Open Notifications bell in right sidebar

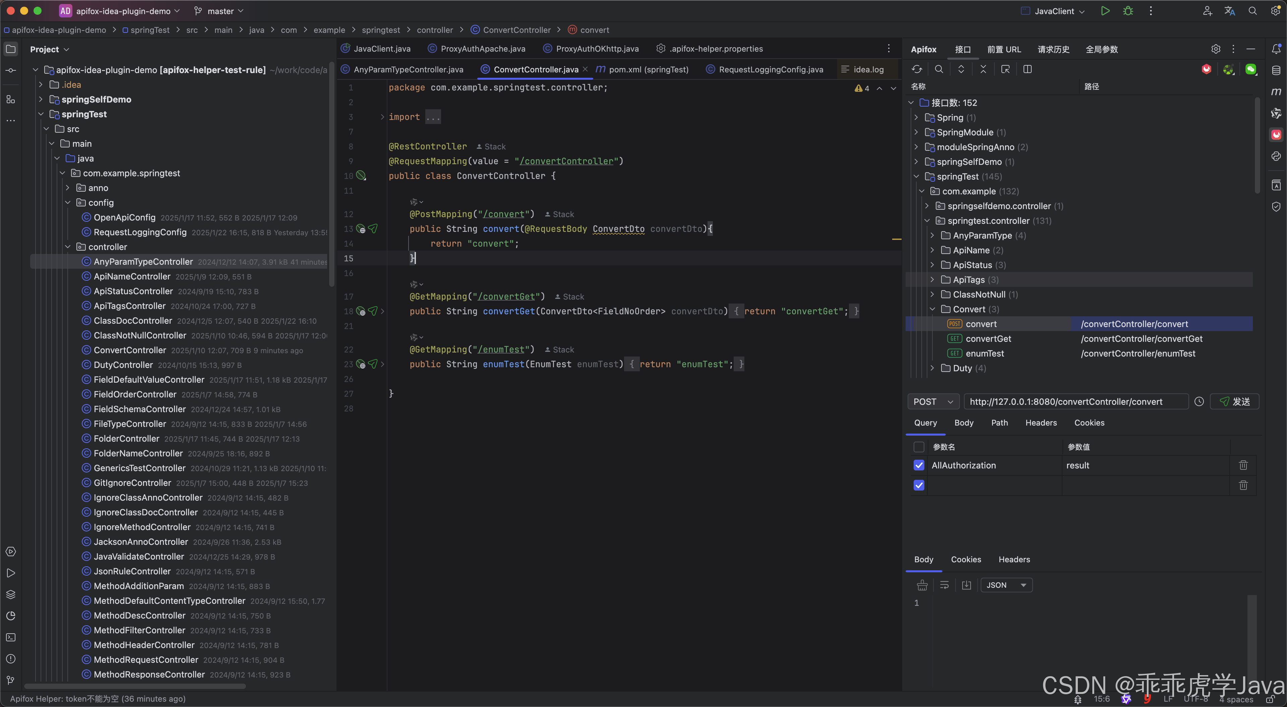tap(1276, 49)
